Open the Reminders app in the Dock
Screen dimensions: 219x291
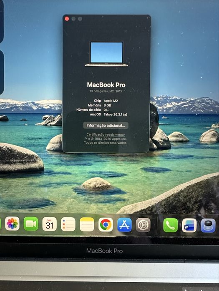(68, 224)
